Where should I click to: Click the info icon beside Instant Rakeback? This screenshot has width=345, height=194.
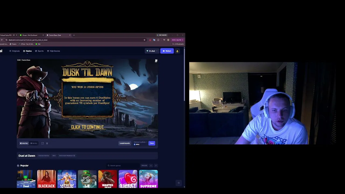[74, 156]
